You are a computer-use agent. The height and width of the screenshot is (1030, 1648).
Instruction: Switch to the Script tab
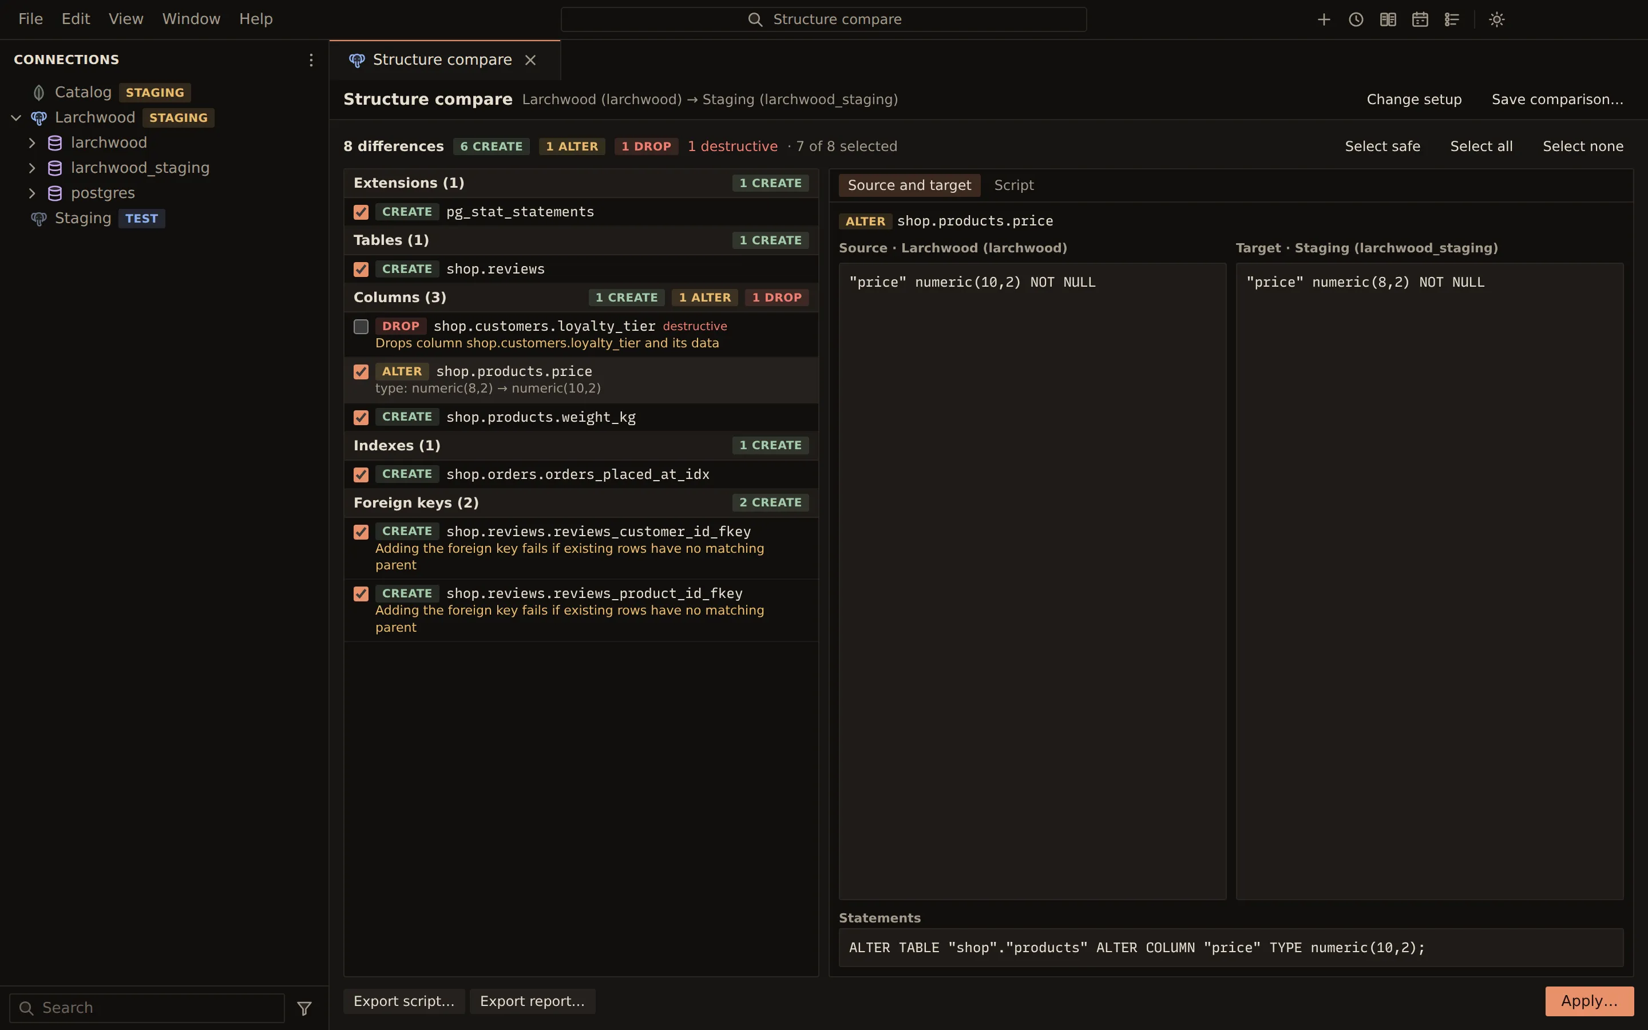(1014, 185)
